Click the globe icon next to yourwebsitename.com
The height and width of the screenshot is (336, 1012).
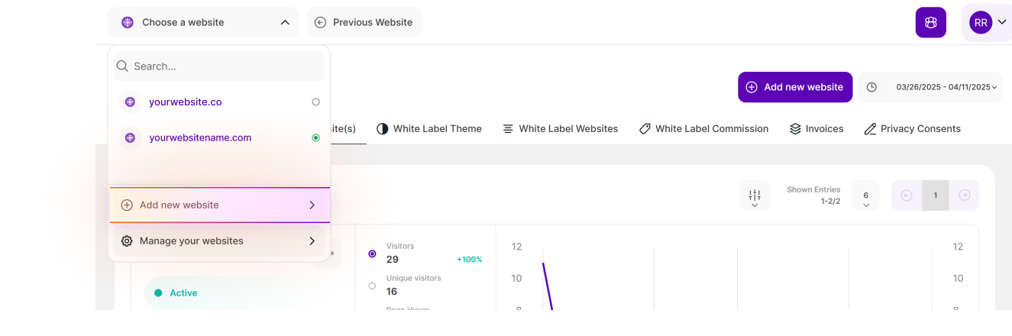click(x=130, y=137)
